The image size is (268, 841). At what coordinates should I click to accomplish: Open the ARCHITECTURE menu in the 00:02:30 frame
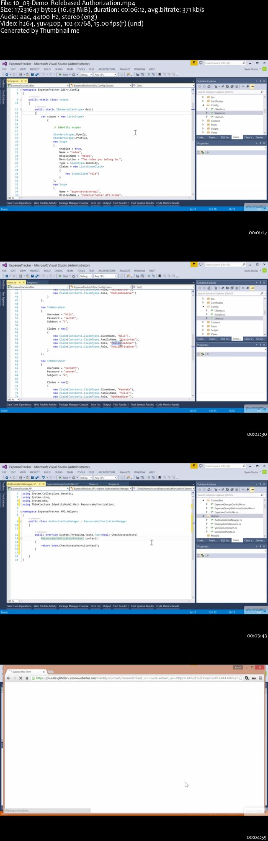[107, 271]
